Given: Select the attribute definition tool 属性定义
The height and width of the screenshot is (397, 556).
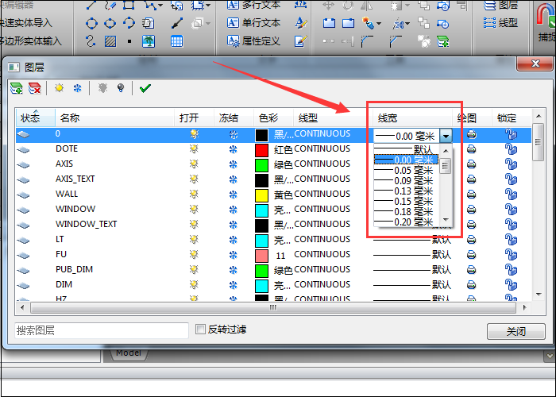Looking at the screenshot, I should (253, 41).
